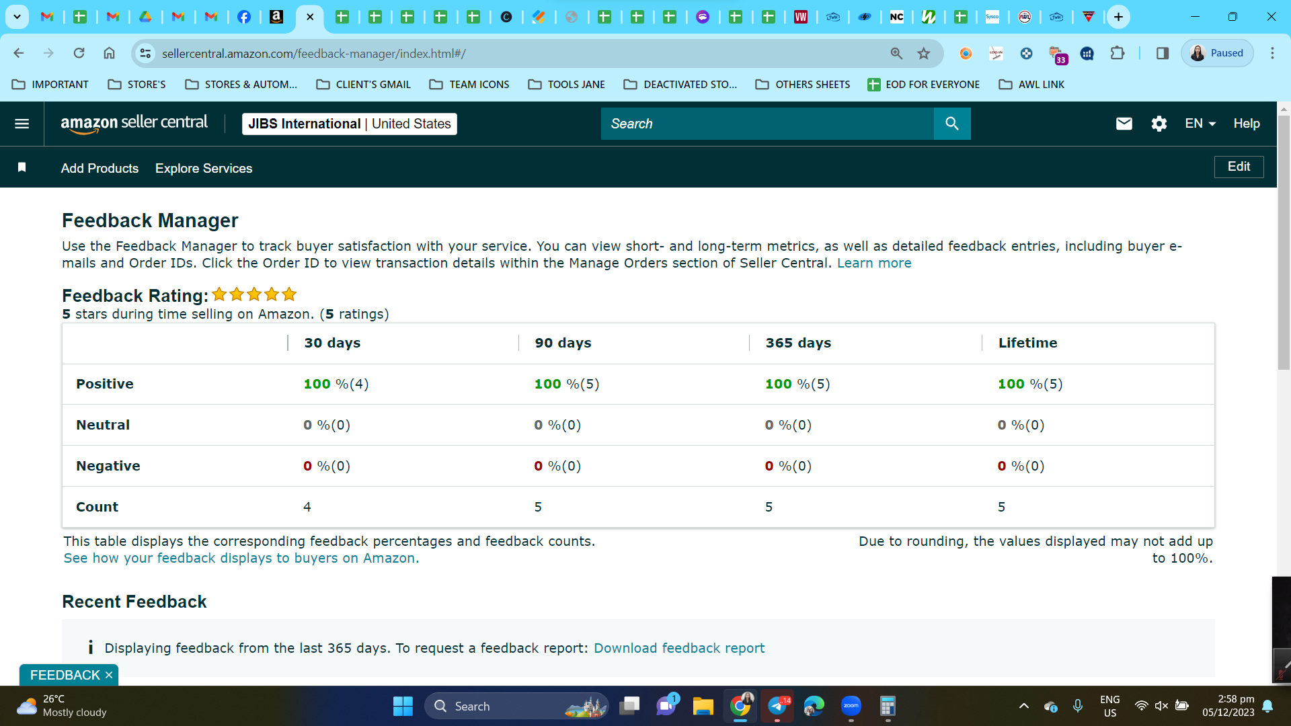Image resolution: width=1291 pixels, height=726 pixels.
Task: Reload the page in Chrome
Action: [x=79, y=53]
